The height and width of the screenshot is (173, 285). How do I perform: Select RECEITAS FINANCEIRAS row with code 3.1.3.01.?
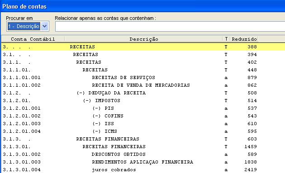click(x=143, y=146)
